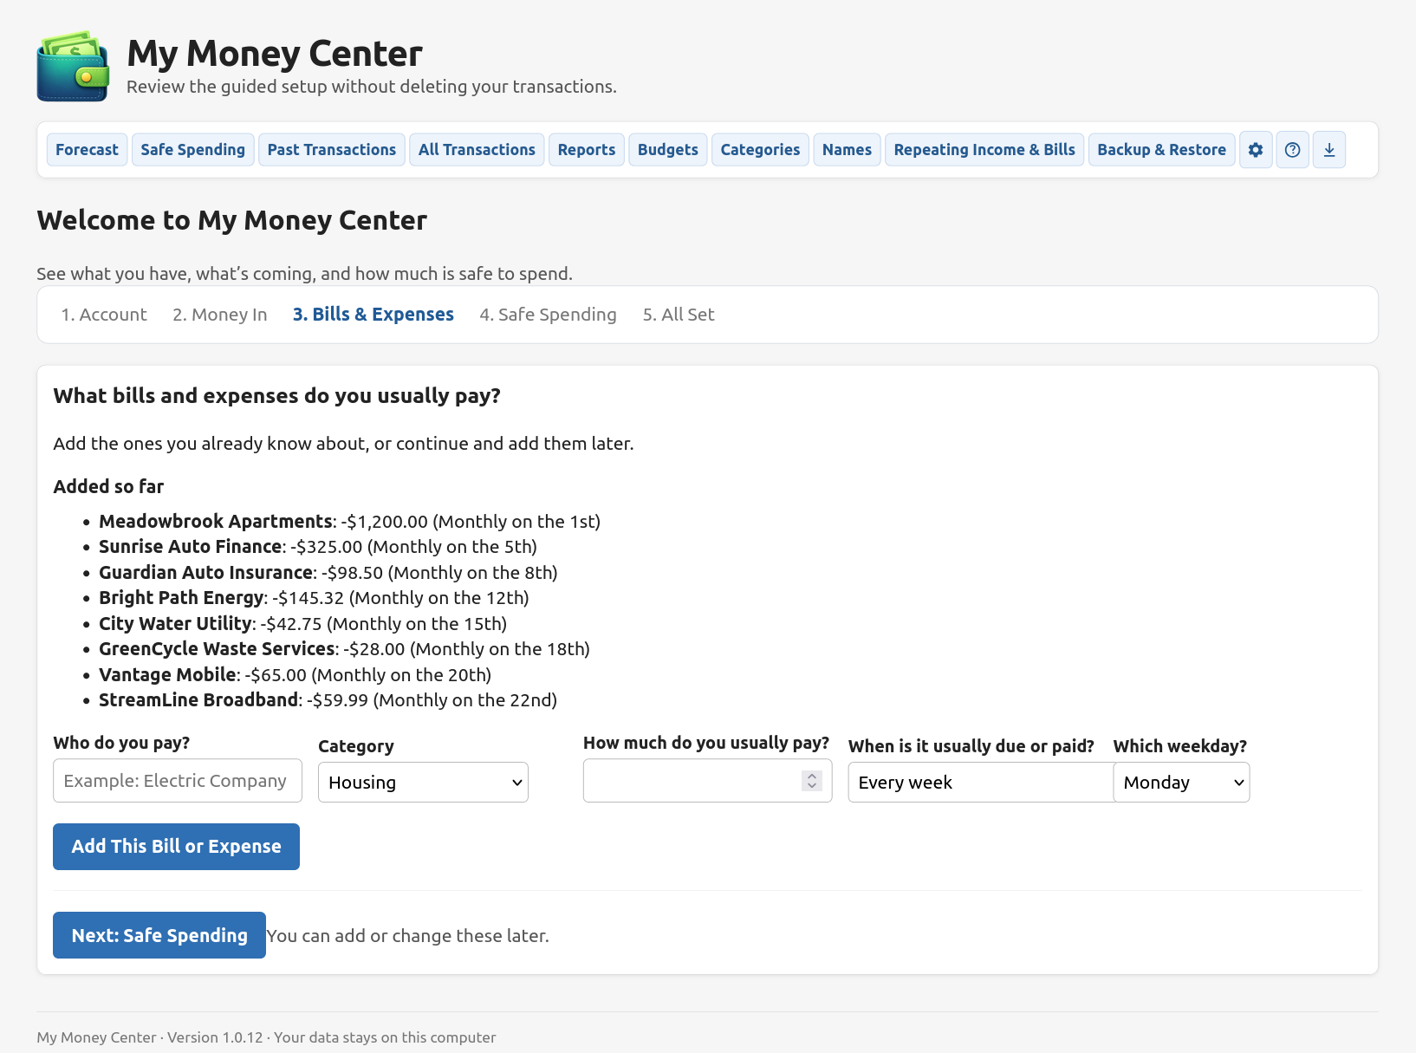The height and width of the screenshot is (1053, 1416).
Task: Open the settings gear icon
Action: 1256,150
